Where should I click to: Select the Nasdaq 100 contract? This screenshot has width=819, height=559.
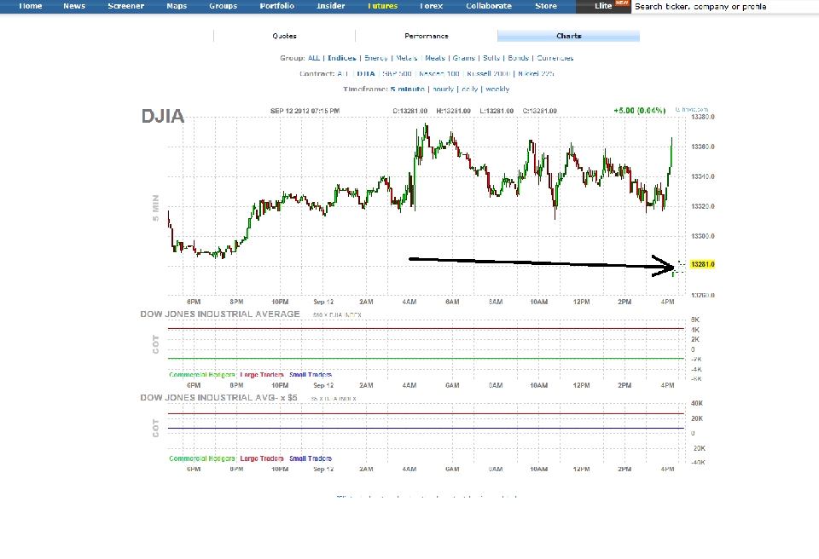pyautogui.click(x=439, y=73)
